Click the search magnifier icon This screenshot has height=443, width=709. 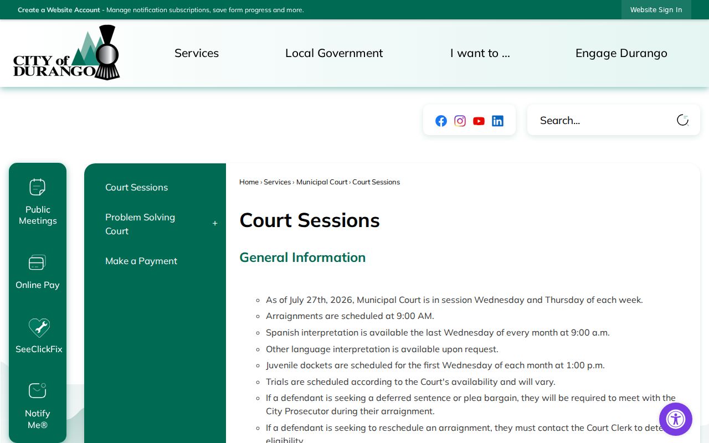click(x=682, y=120)
